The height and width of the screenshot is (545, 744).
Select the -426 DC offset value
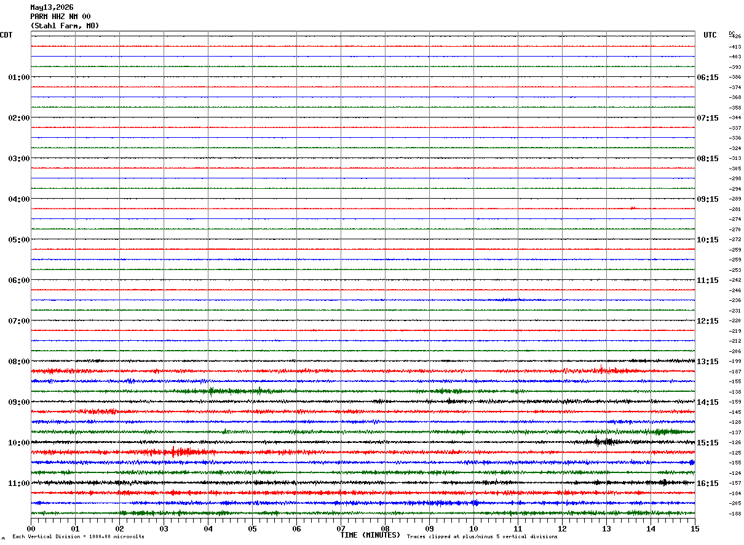click(x=735, y=37)
